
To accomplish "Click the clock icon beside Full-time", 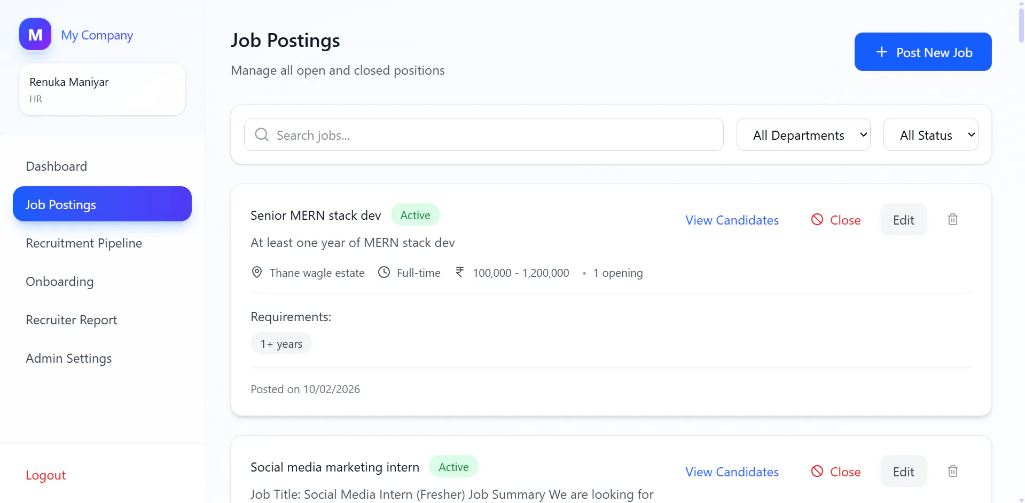I will (x=384, y=272).
